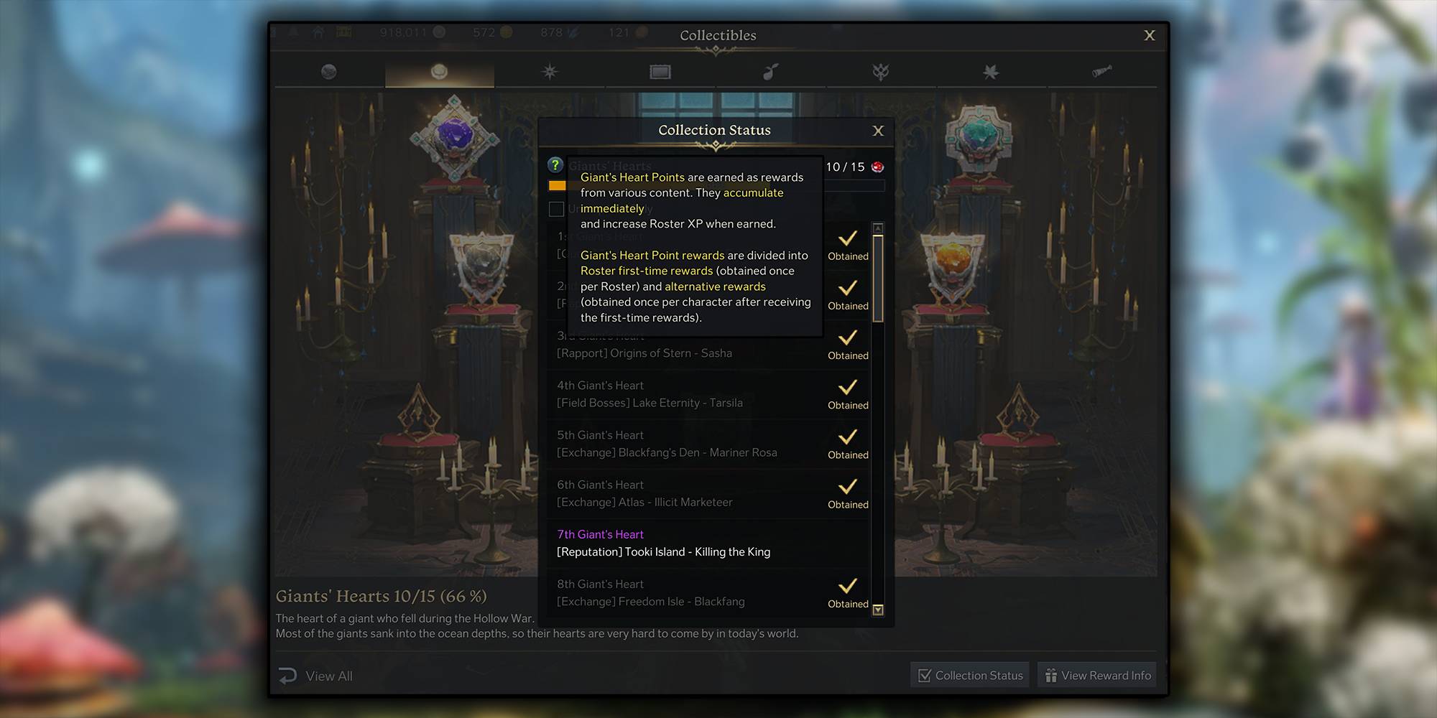The width and height of the screenshot is (1437, 718).
Task: Open the horned emblem collectibles tab
Action: click(881, 72)
